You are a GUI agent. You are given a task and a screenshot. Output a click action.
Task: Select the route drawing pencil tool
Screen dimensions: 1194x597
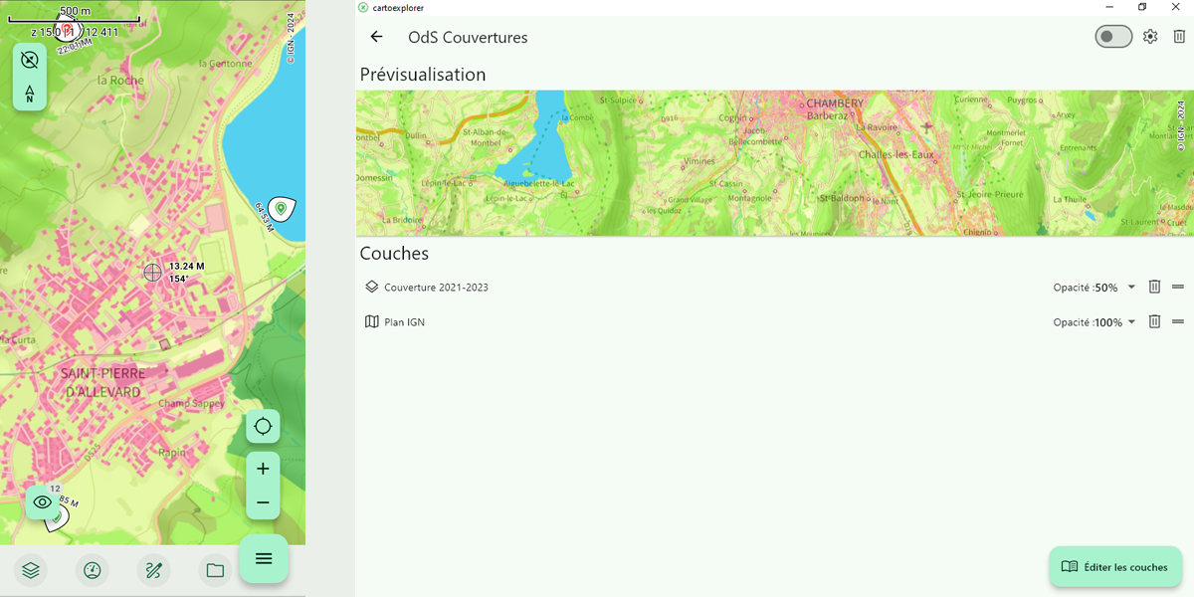153,570
